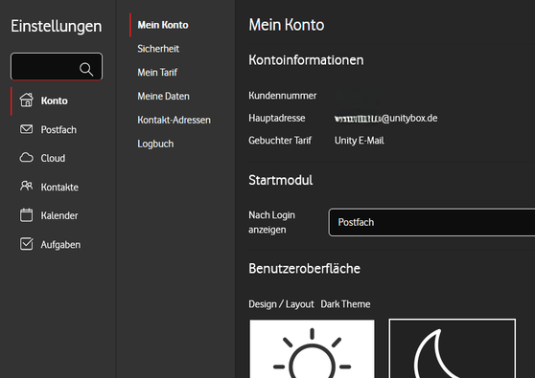The height and width of the screenshot is (378, 535).
Task: Open Kontakt-Adressen page
Action: click(x=174, y=120)
